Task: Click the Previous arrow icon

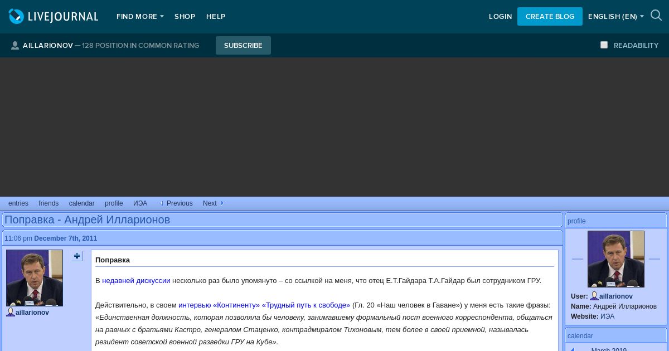Action: pos(161,203)
